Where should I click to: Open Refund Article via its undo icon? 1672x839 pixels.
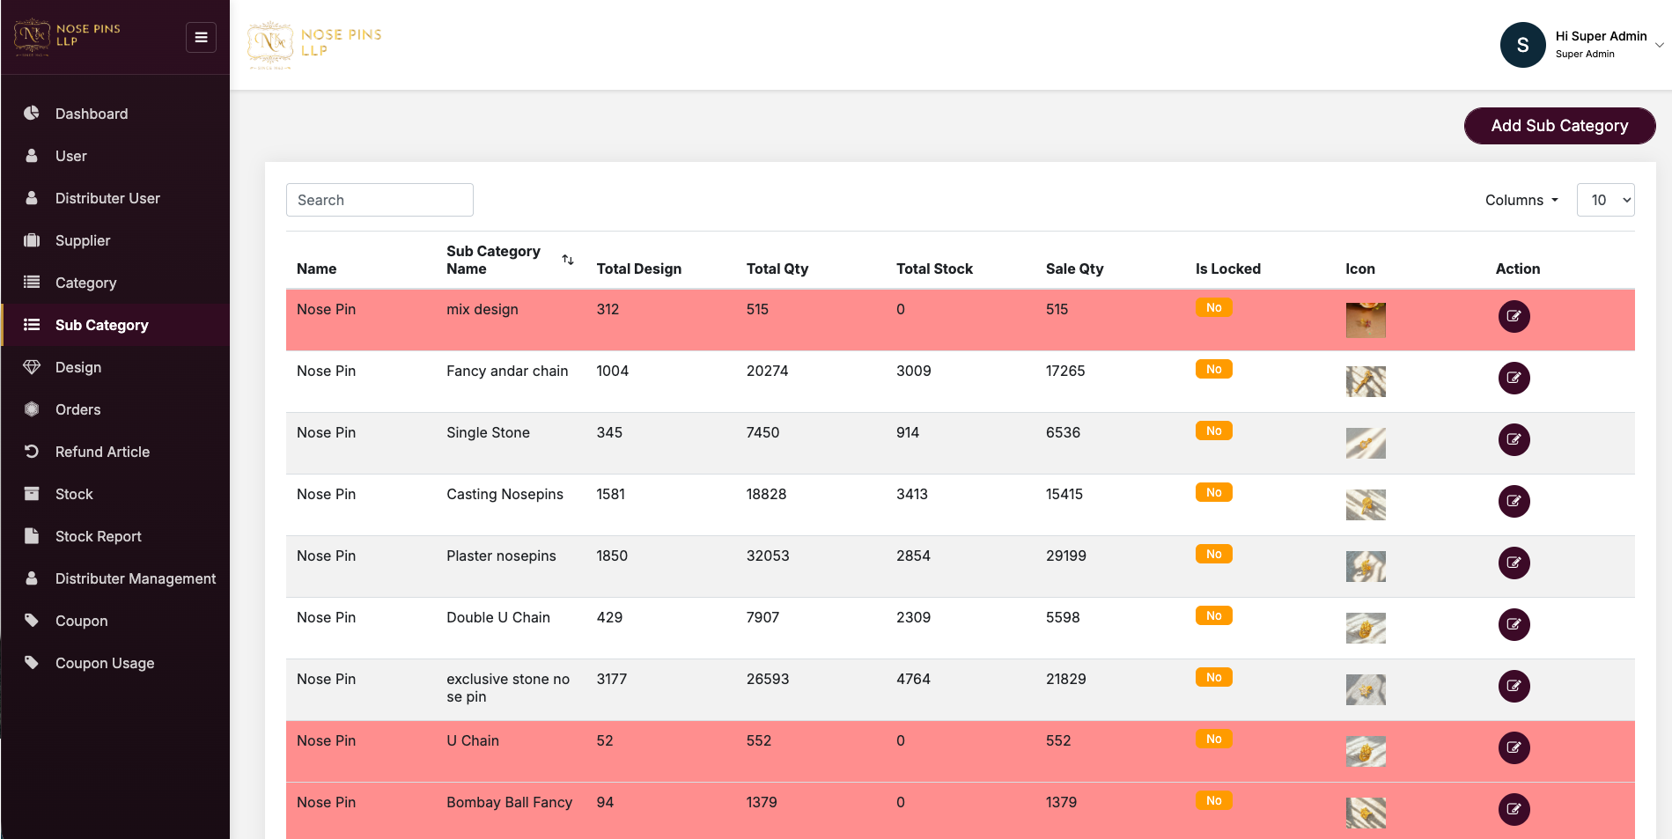point(32,452)
